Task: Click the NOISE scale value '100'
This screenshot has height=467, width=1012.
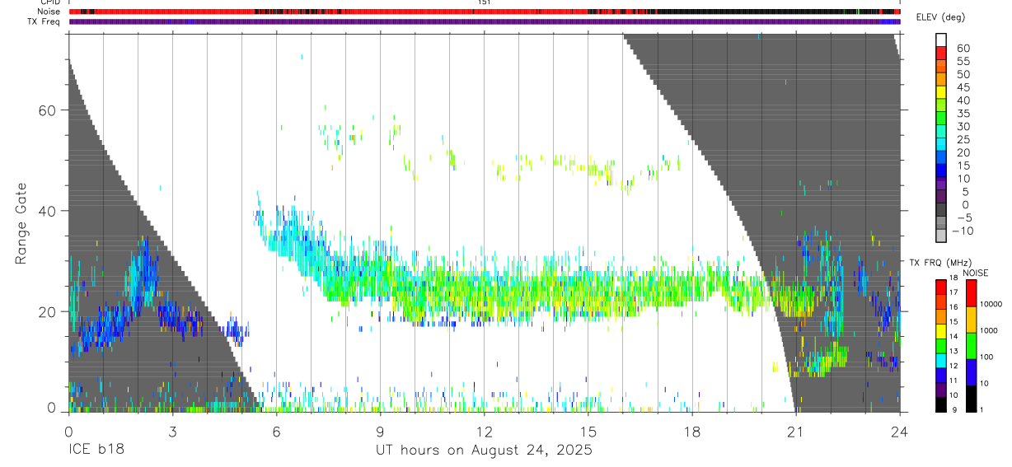Action: 986,357
